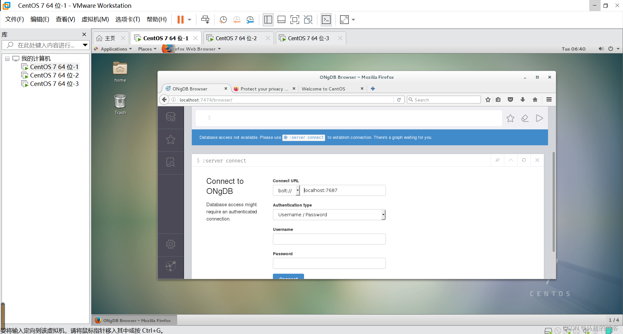Collapse the :server connect frame
Image resolution: width=623 pixels, height=334 pixels.
pyautogui.click(x=511, y=160)
